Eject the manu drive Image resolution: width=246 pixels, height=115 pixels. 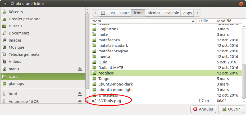click(x=80, y=69)
